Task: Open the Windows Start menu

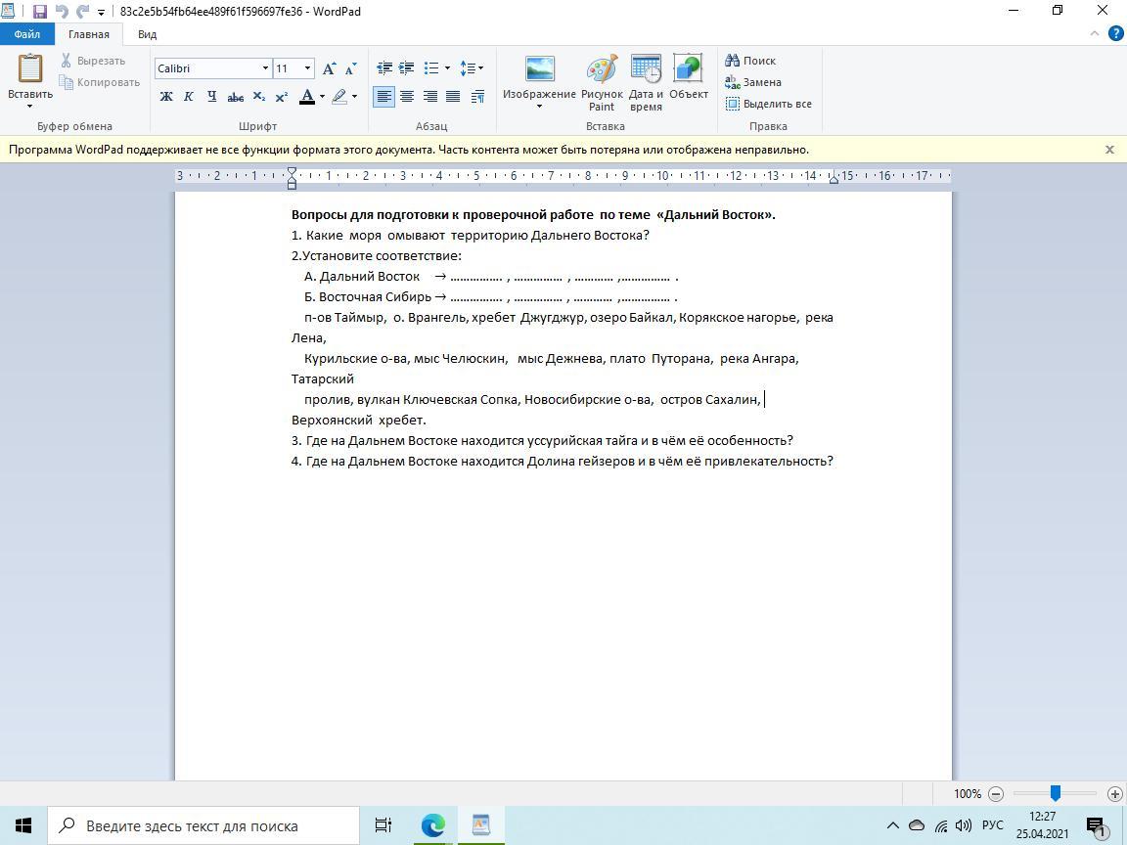Action: 23,825
